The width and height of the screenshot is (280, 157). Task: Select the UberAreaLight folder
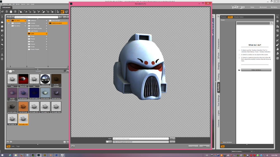pyautogui.click(x=54, y=21)
